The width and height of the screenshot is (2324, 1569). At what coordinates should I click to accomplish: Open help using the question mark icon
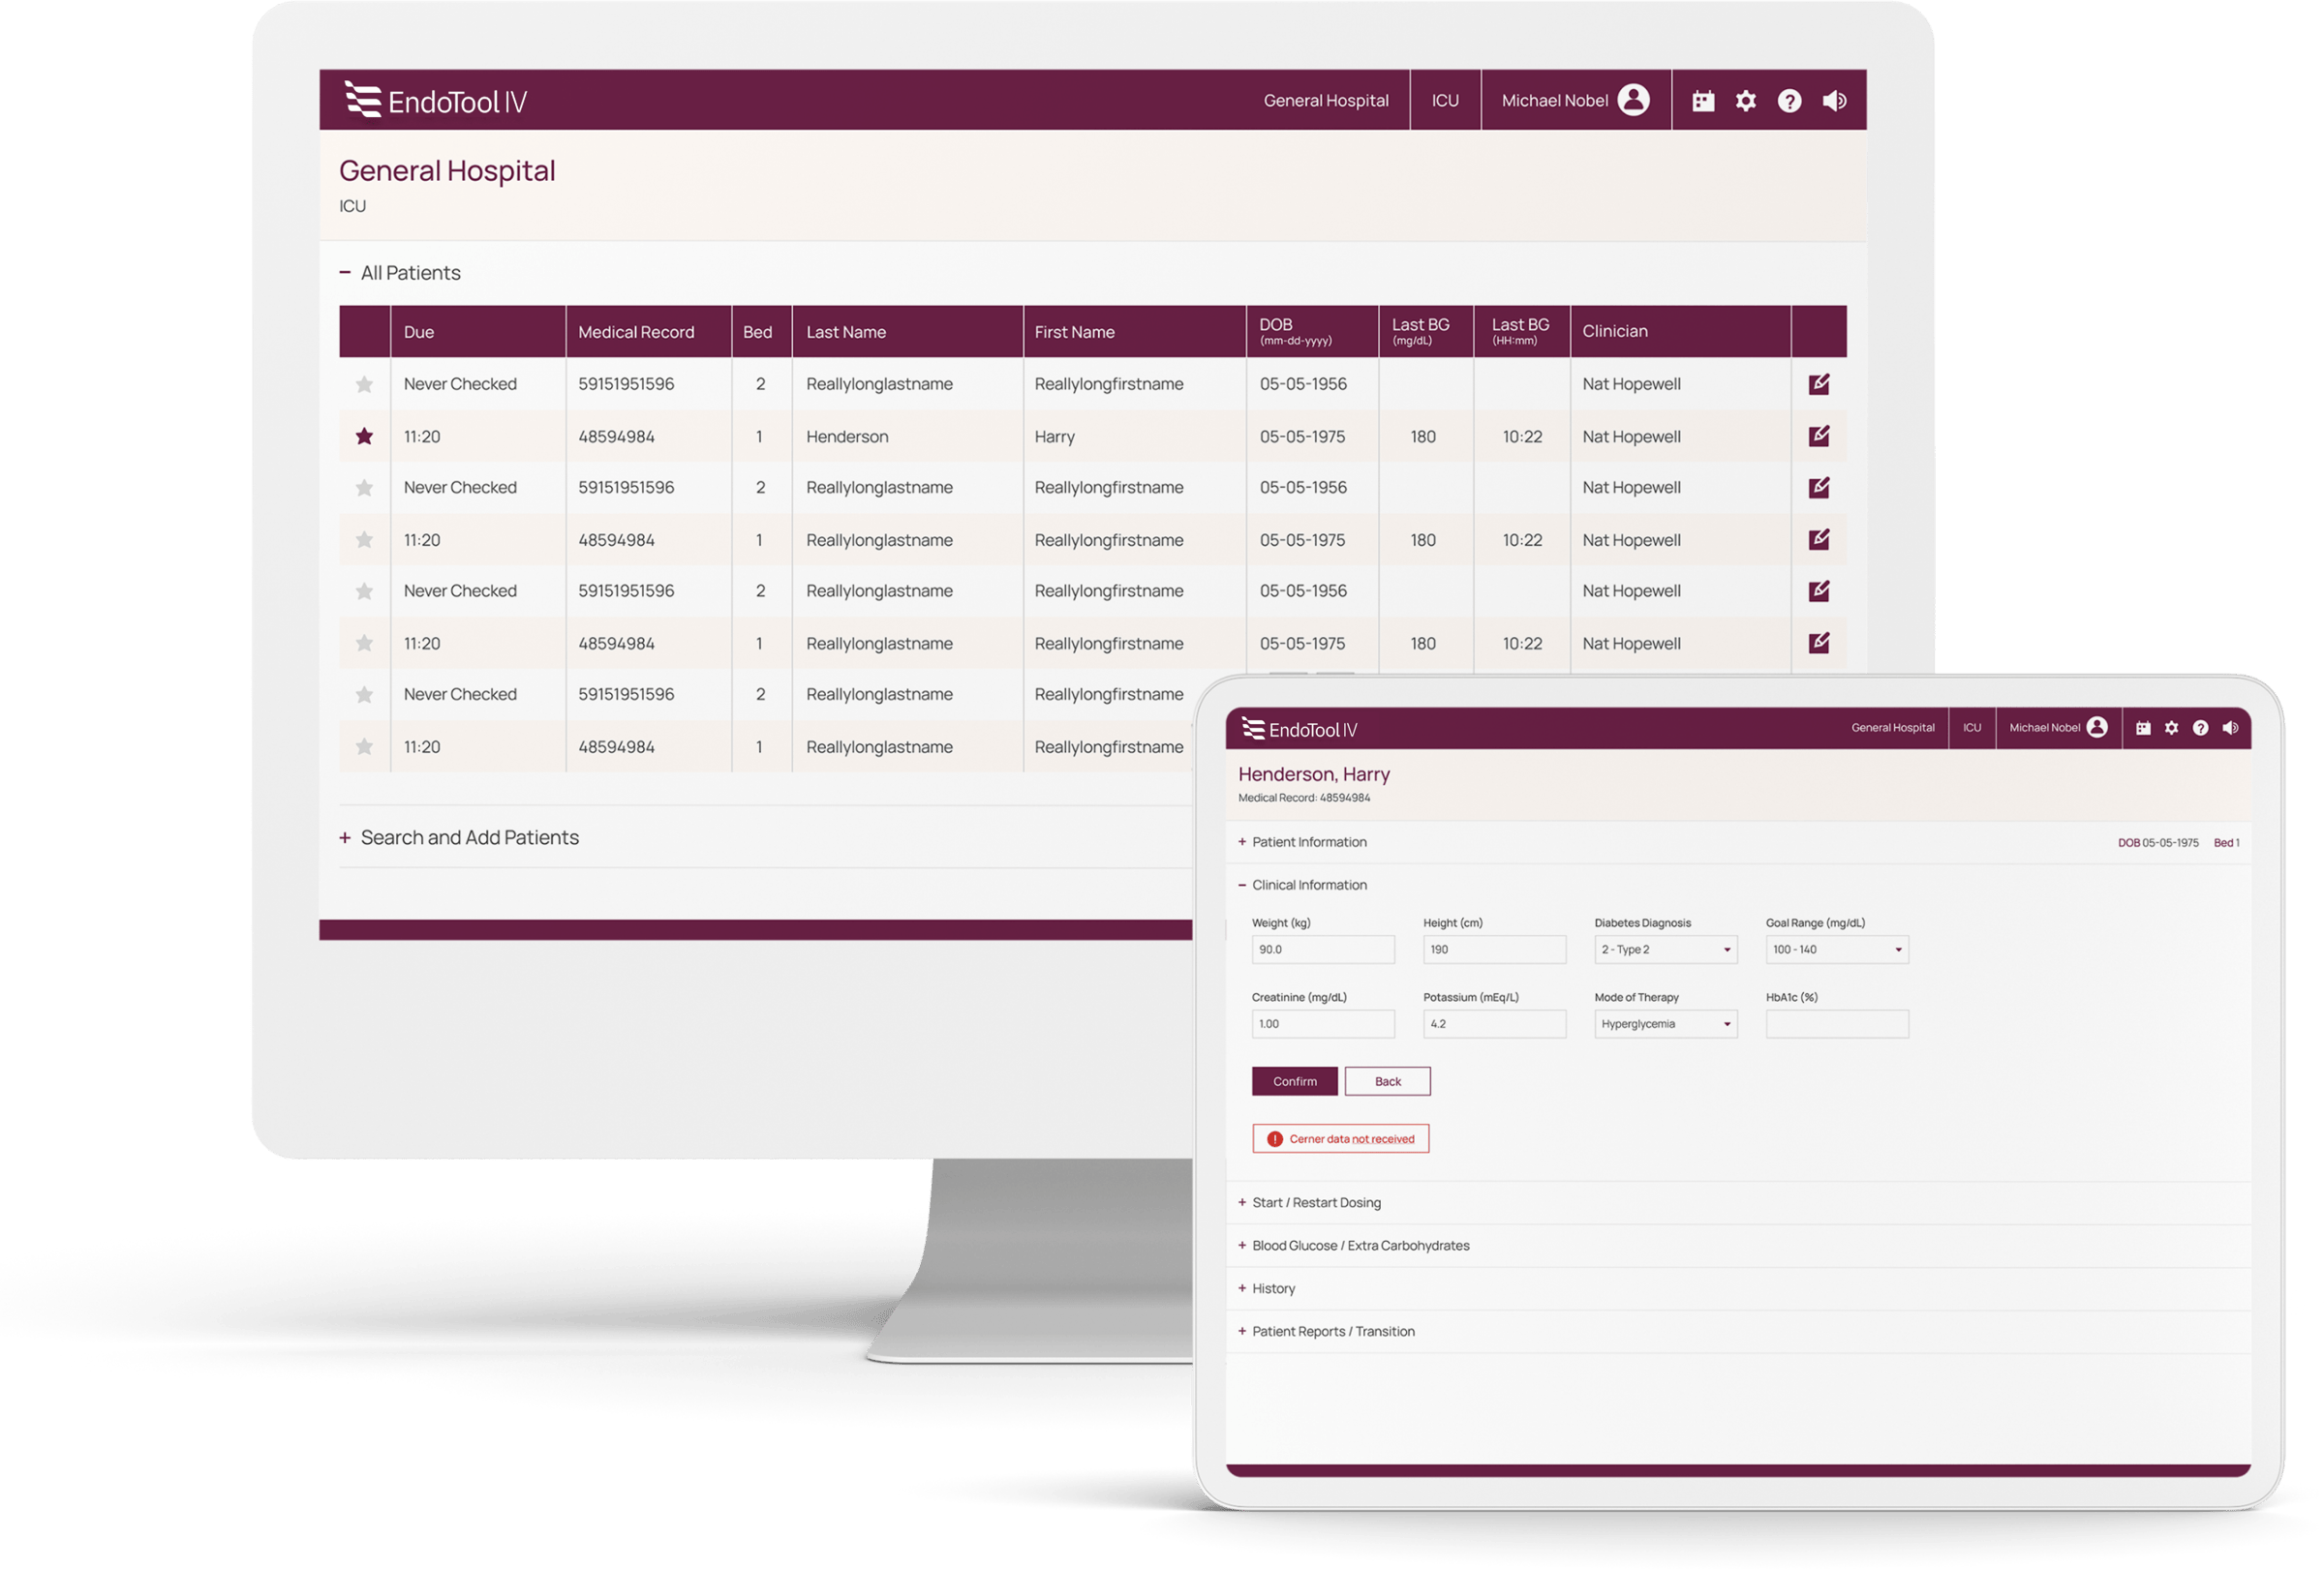point(1790,100)
